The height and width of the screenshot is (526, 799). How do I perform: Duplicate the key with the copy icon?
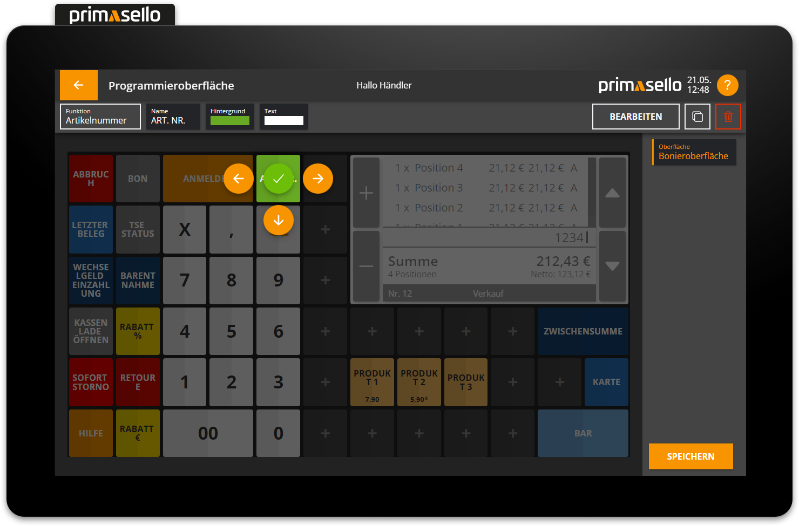(697, 117)
